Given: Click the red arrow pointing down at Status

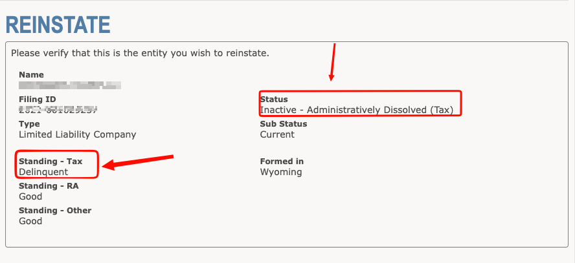Looking at the screenshot, I should 332,62.
